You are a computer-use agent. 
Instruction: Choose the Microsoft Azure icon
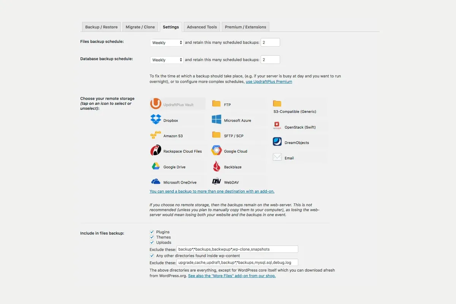(217, 119)
